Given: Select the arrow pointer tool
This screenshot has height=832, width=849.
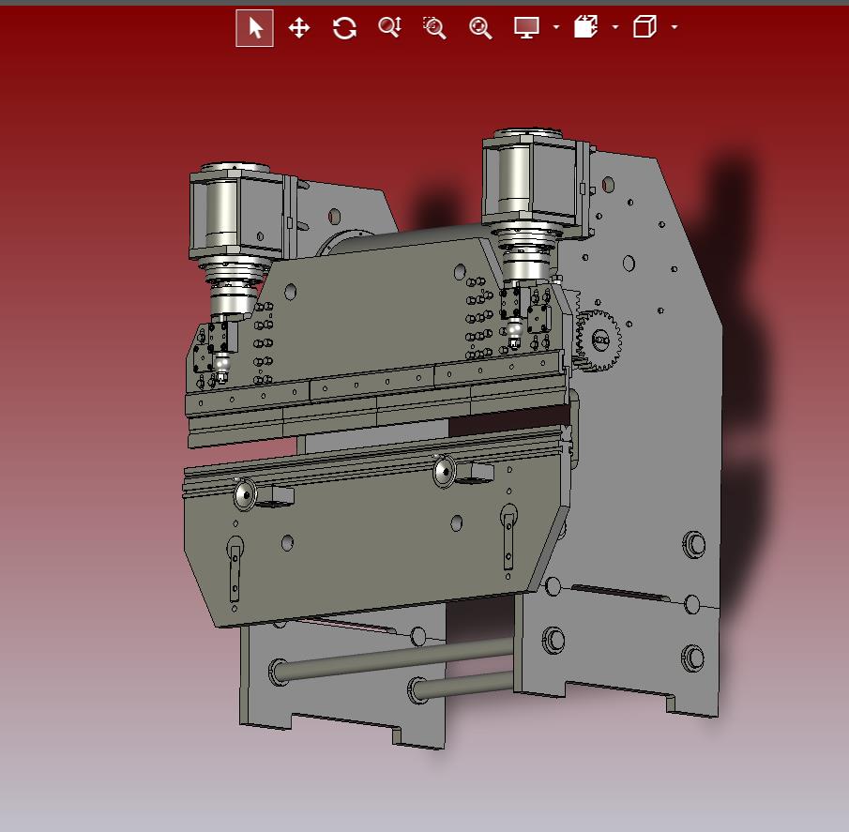Looking at the screenshot, I should tap(254, 28).
